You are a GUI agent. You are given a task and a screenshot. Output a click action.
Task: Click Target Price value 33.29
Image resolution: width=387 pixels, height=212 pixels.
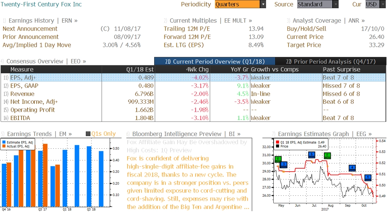[377, 45]
